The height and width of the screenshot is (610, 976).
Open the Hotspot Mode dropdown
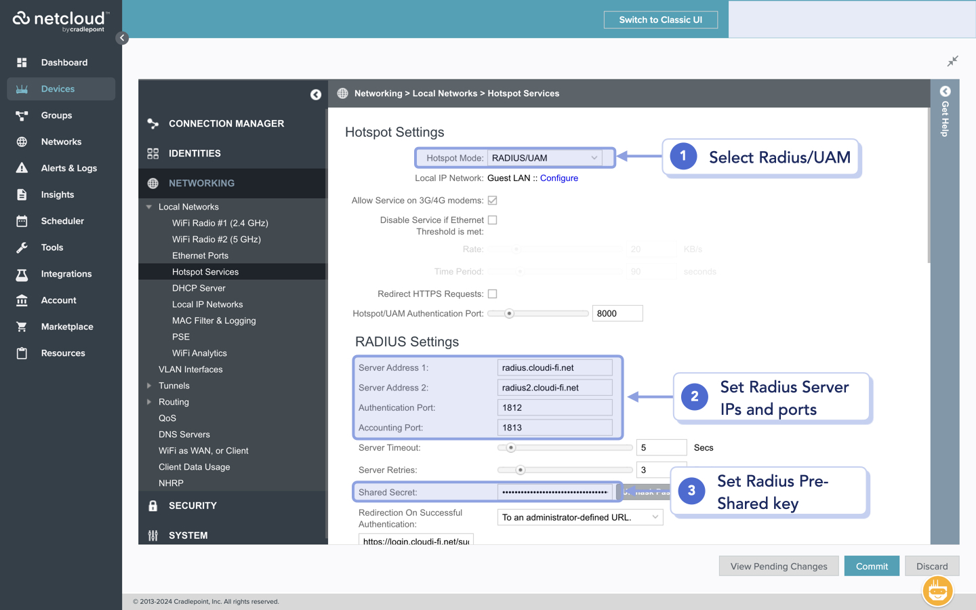(x=544, y=158)
